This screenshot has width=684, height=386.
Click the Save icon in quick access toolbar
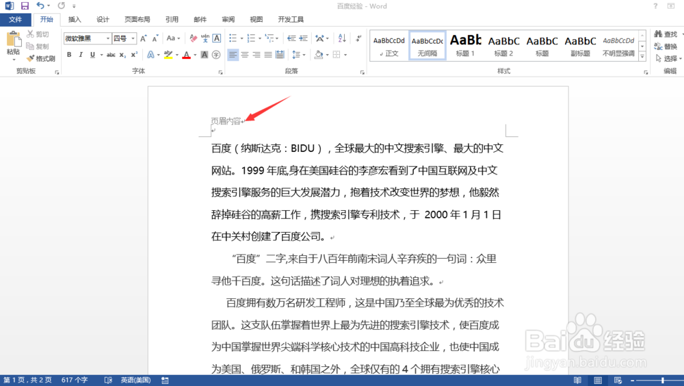coord(25,5)
